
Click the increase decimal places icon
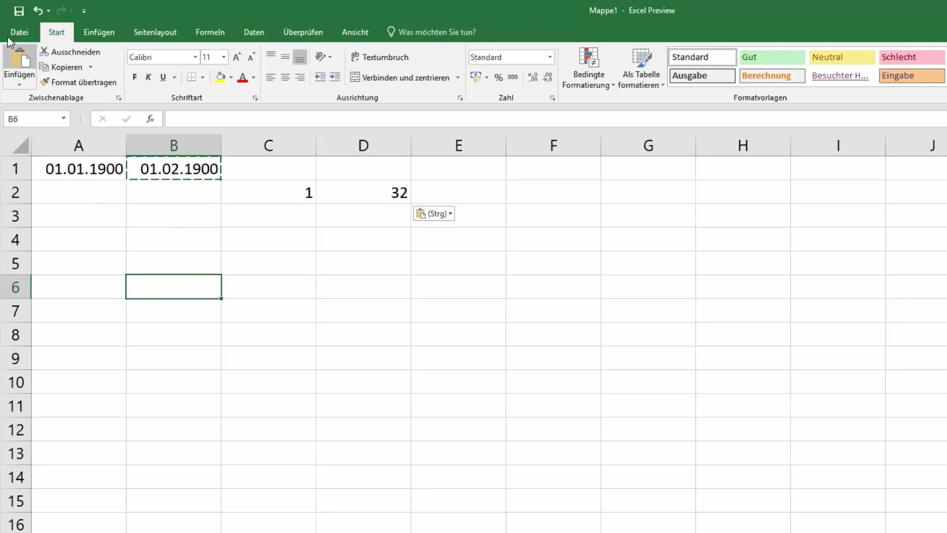(533, 77)
